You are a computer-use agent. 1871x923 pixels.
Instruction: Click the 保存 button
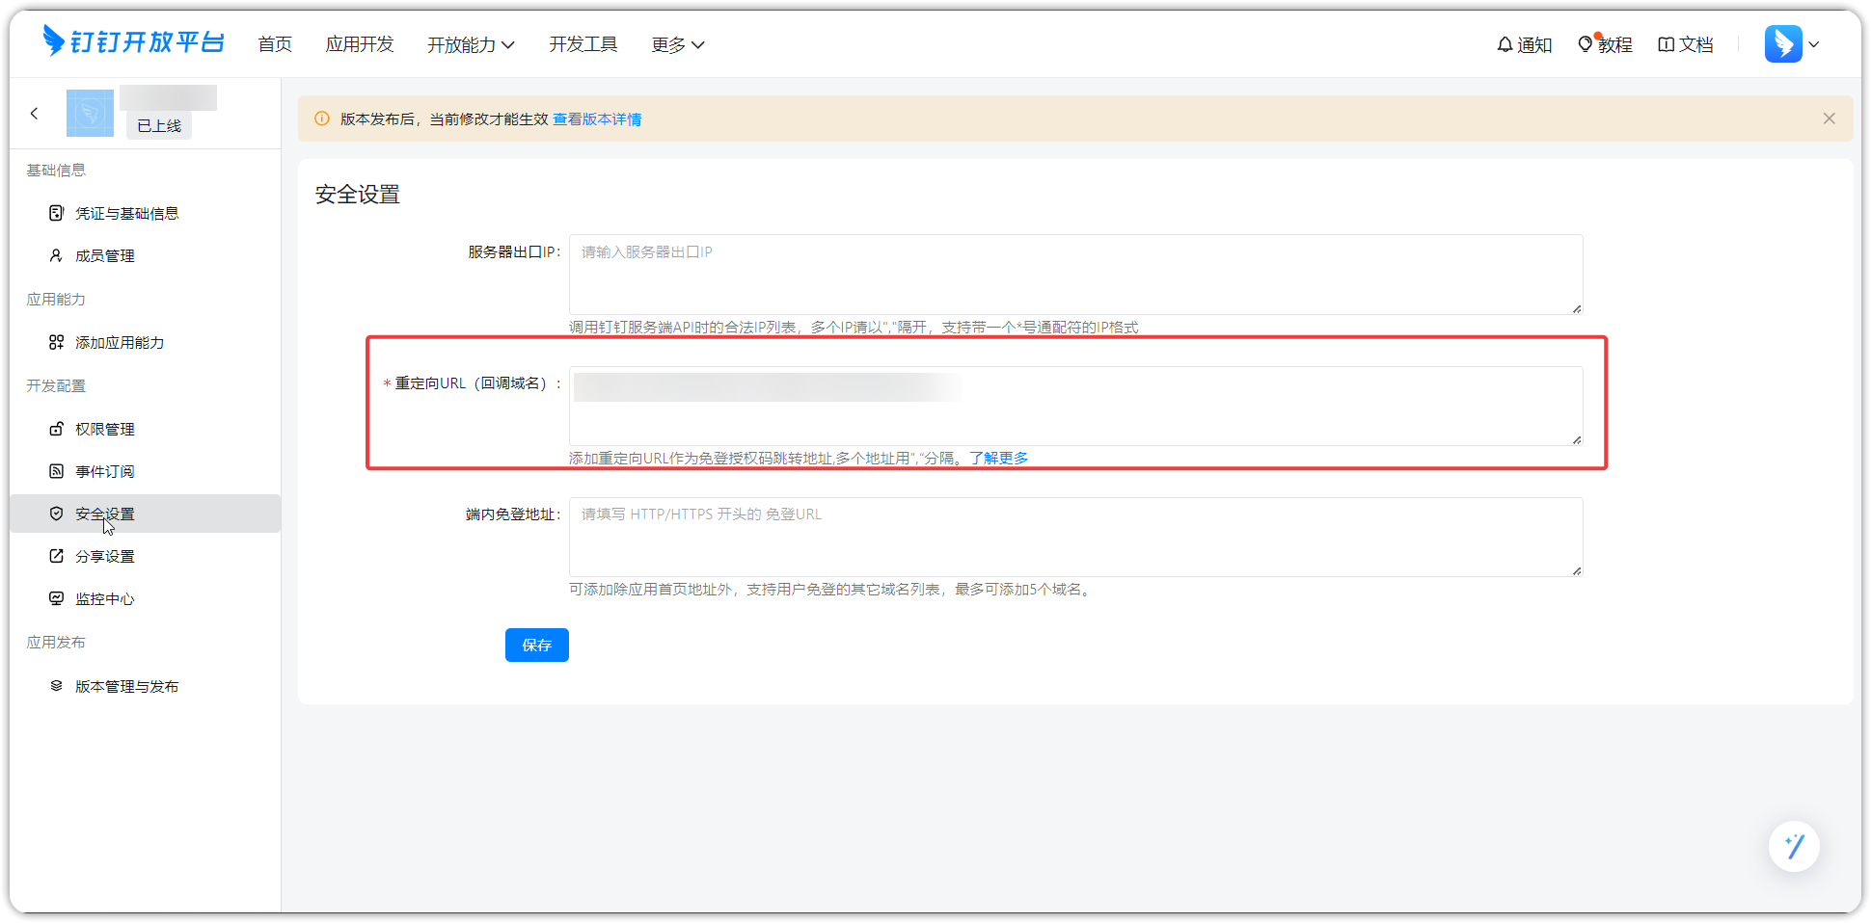tap(537, 645)
